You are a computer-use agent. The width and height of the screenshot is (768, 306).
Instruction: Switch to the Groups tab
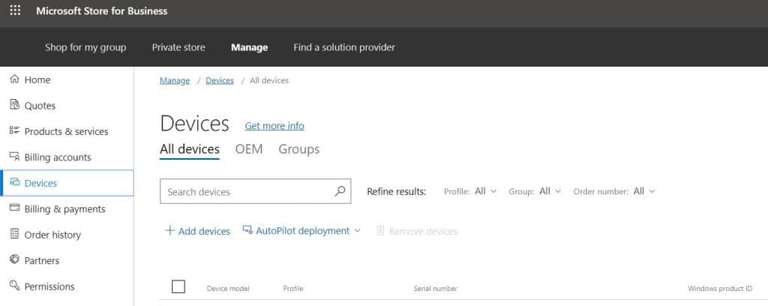tap(298, 149)
